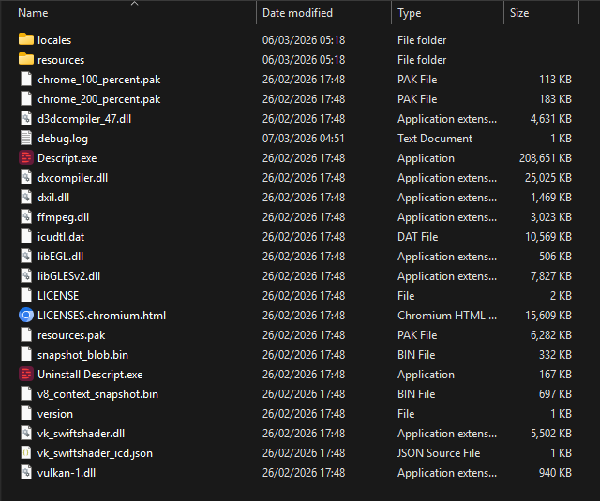Select the Descript.exe application icon
Viewport: 600px width, 501px height.
pos(26,158)
